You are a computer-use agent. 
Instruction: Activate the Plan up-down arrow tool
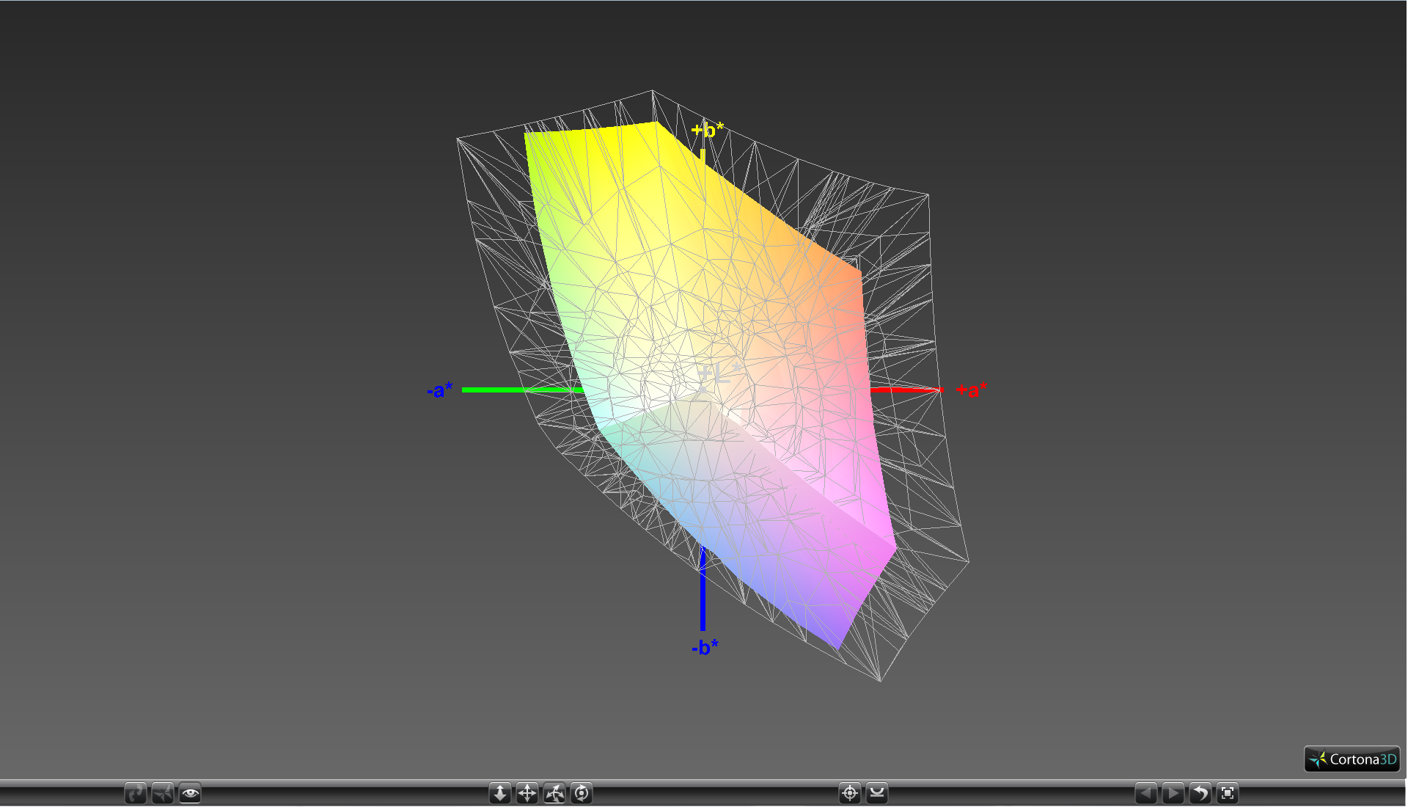(500, 793)
